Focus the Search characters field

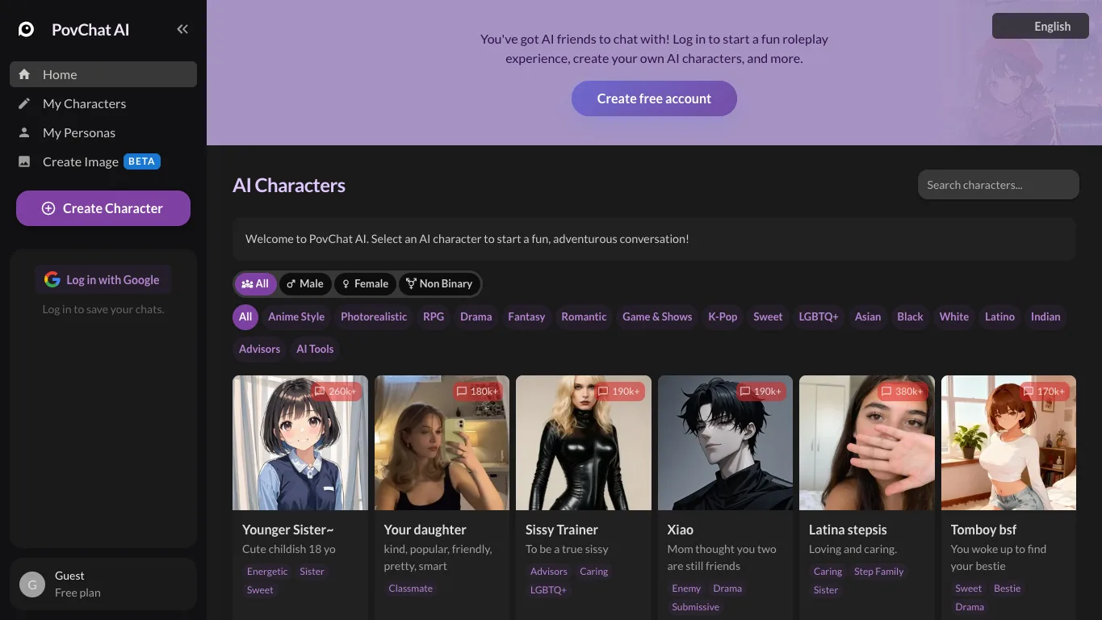(x=999, y=185)
